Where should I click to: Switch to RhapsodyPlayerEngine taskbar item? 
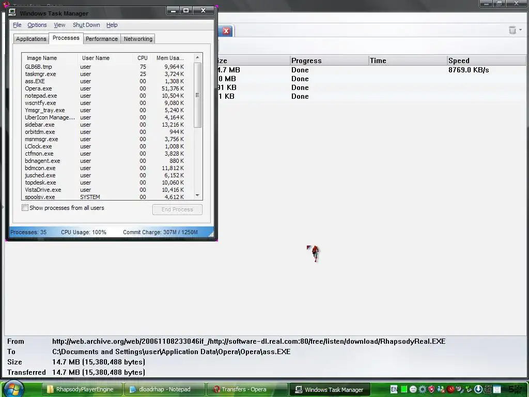[81, 389]
